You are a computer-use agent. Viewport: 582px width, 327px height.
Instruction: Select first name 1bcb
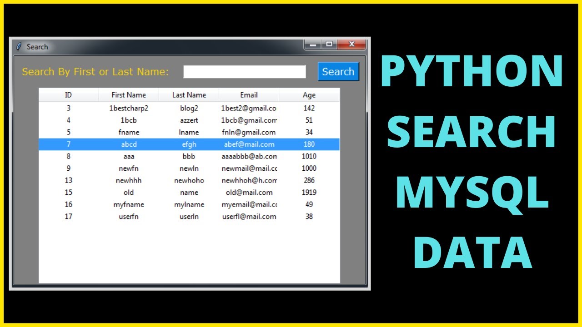(x=129, y=120)
